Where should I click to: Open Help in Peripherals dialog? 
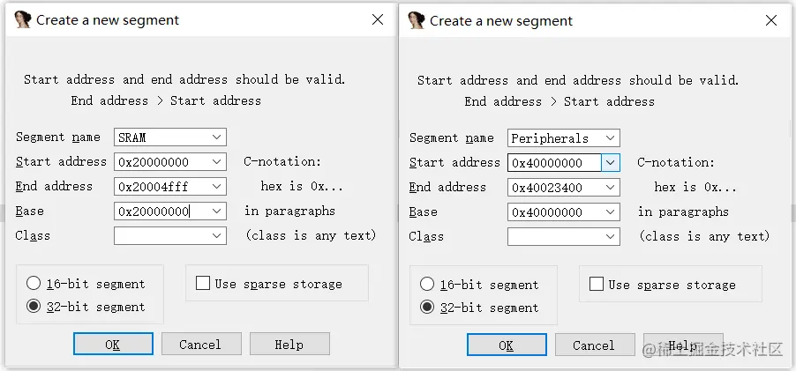point(683,345)
